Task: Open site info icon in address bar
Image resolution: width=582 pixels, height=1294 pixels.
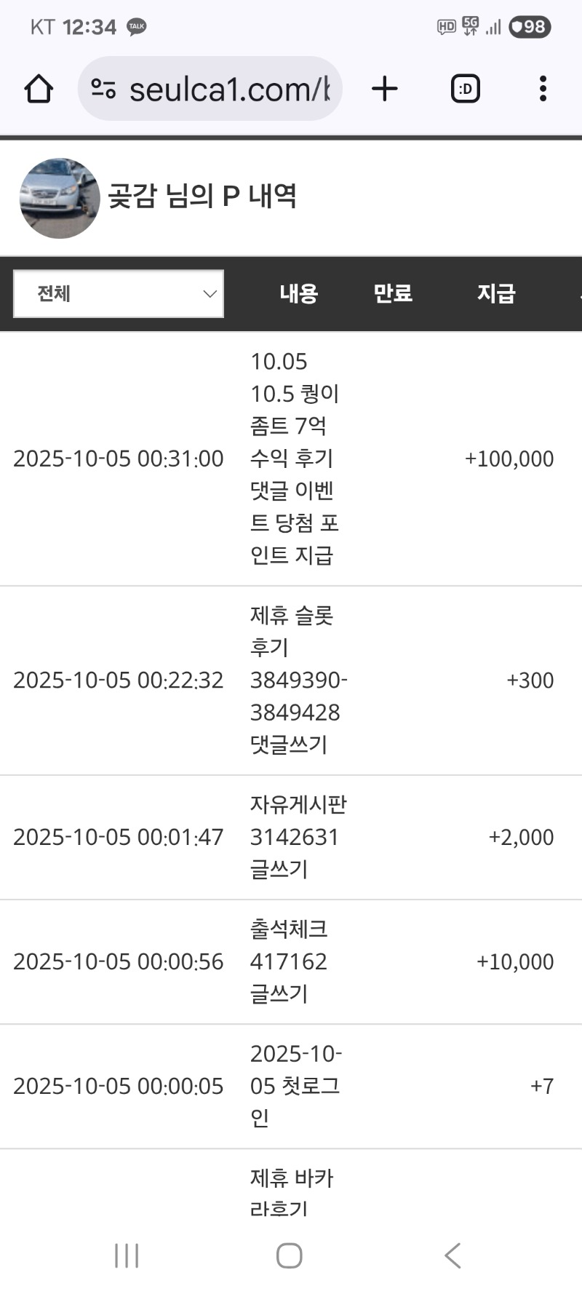Action: [x=103, y=89]
